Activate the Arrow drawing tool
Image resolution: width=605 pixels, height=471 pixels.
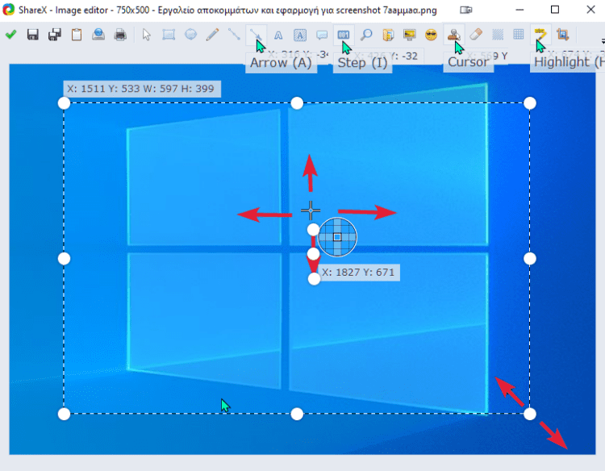[256, 35]
